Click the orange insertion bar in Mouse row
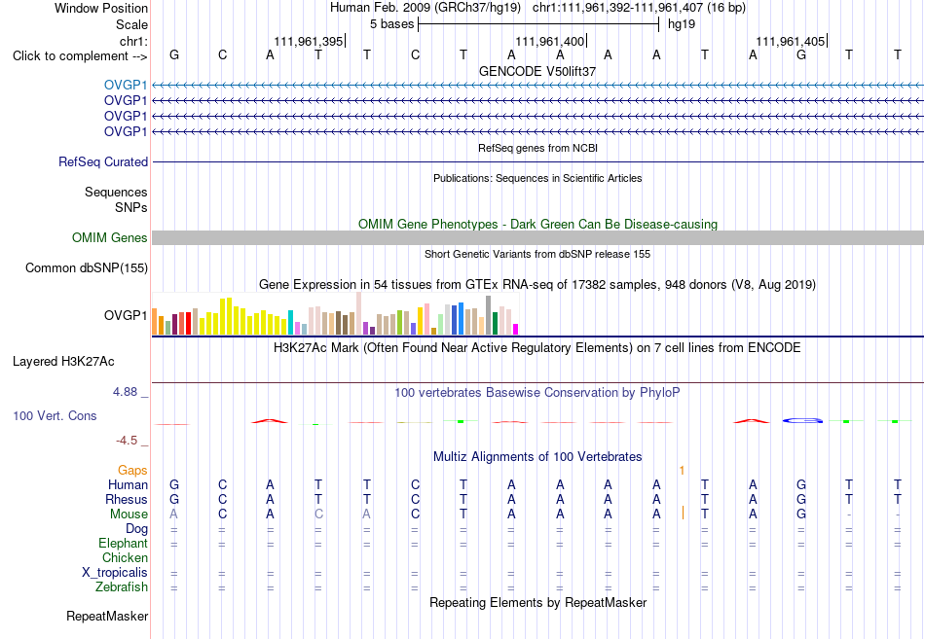The height and width of the screenshot is (639, 925). point(684,513)
